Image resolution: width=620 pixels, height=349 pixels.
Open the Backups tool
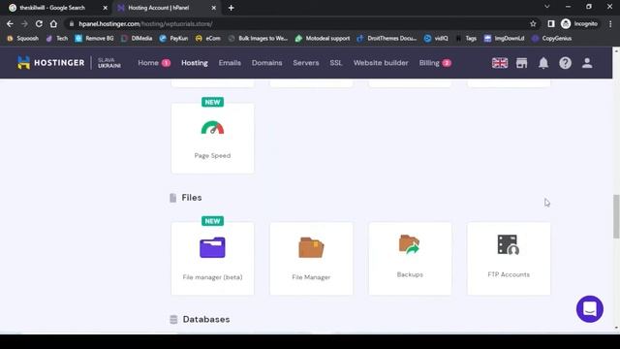click(410, 259)
